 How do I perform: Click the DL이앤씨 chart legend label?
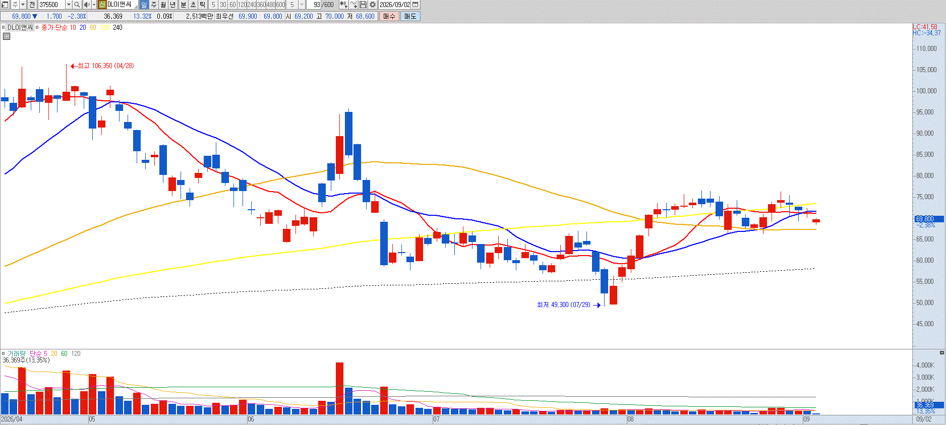20,27
